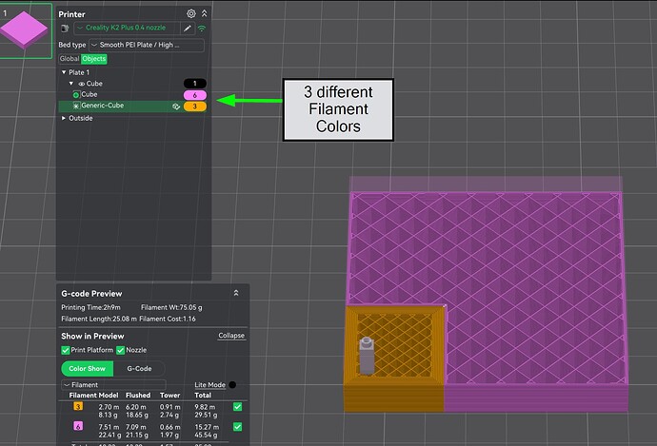
Task: Click the green part icon of child Cube
Action: [x=76, y=95]
